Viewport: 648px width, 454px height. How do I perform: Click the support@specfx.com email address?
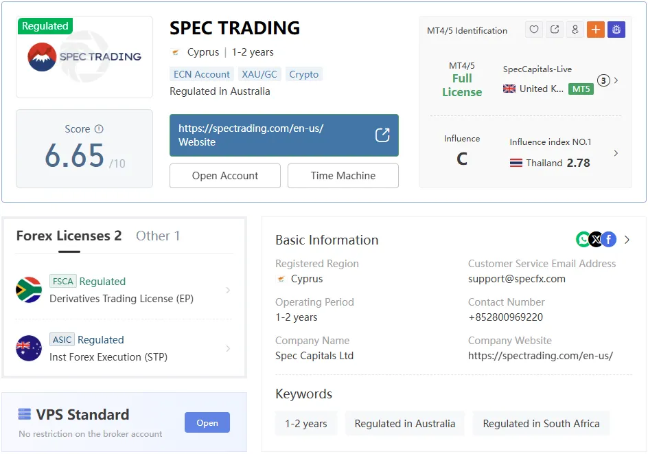pos(517,279)
